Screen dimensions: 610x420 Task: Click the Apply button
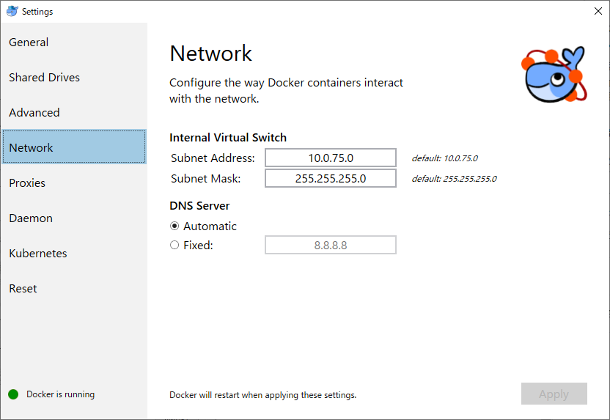554,394
